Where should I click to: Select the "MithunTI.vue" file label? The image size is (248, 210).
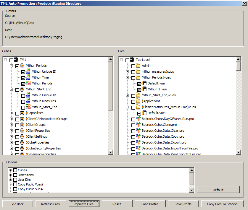pyautogui.click(x=157, y=89)
